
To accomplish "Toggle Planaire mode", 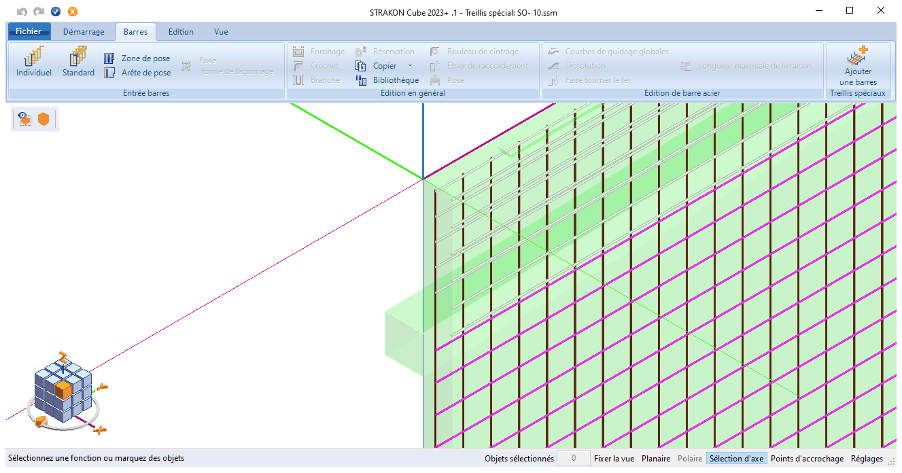I will pyautogui.click(x=656, y=459).
